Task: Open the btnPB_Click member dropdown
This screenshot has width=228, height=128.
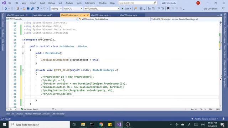Action: [x=186, y=19]
